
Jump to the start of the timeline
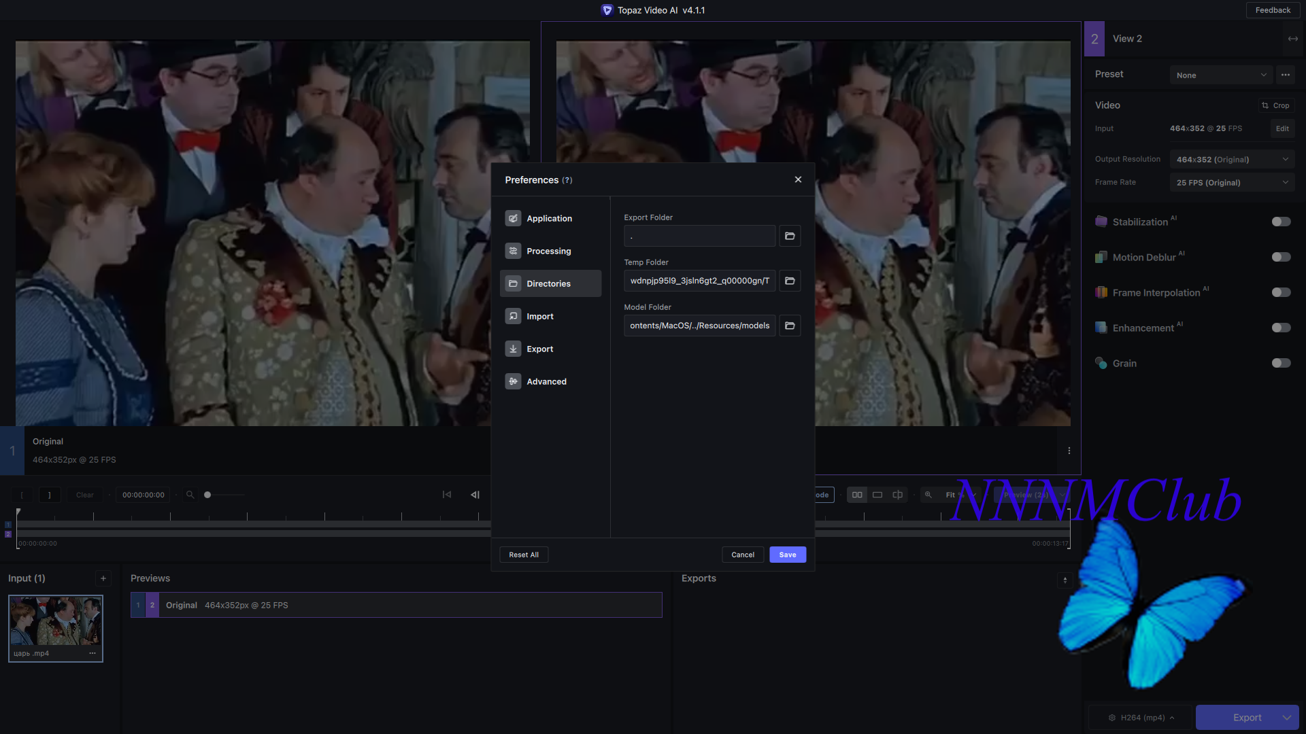[447, 495]
